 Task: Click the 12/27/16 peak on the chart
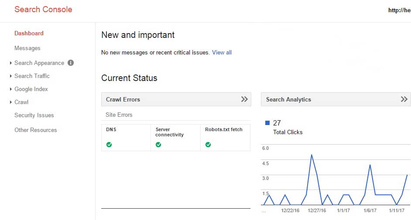[x=312, y=155]
